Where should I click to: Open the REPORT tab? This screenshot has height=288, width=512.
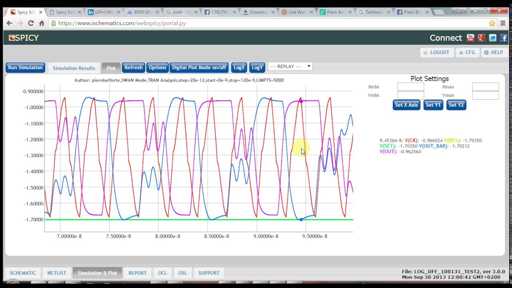pyautogui.click(x=138, y=273)
